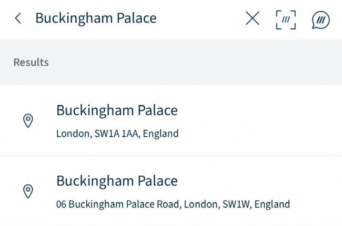Click the pin icon for the Buckingham Palace Road result
This screenshot has height=226, width=342.
(28, 191)
